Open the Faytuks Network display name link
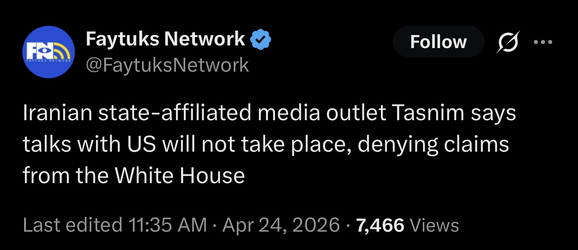The height and width of the screenshot is (250, 578). [166, 39]
